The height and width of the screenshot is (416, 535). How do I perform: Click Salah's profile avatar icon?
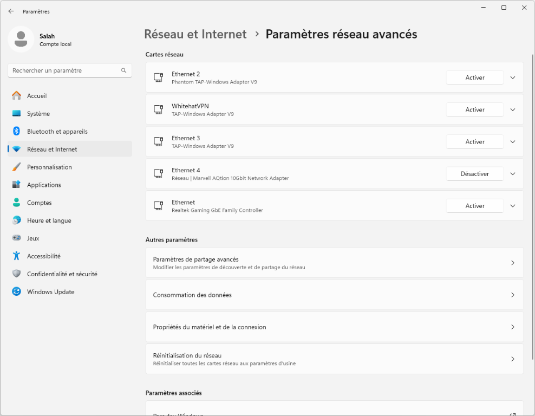click(x=21, y=39)
